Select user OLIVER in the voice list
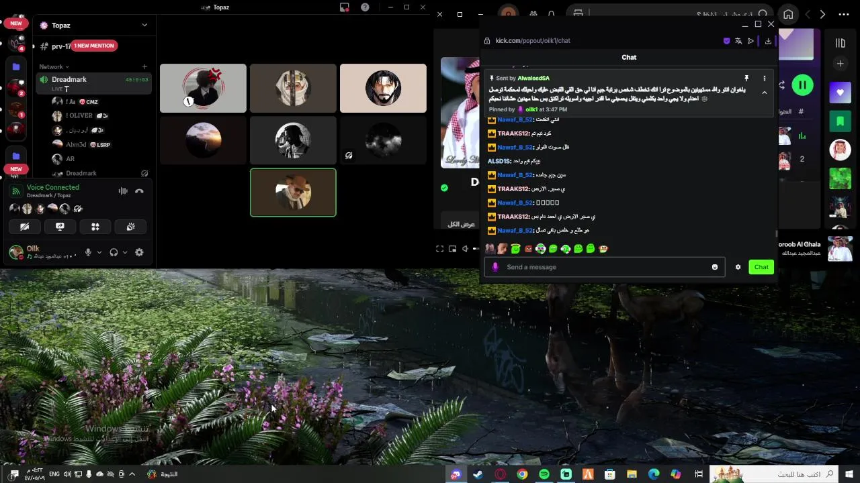The width and height of the screenshot is (860, 483). 79,115
